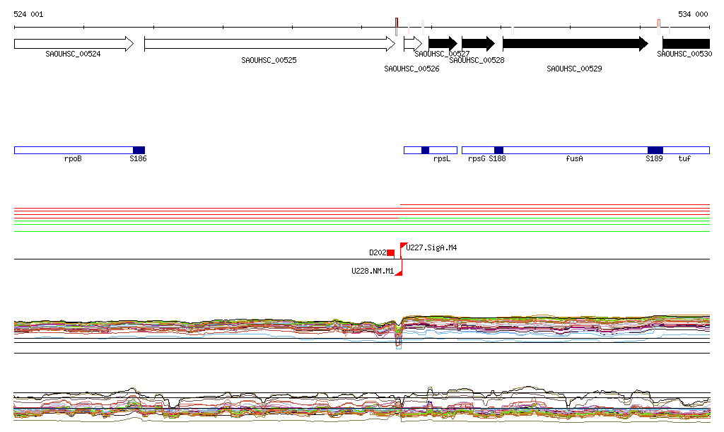Click the SAOUHSC_00530 gene arrow
The image size is (724, 432).
[685, 44]
